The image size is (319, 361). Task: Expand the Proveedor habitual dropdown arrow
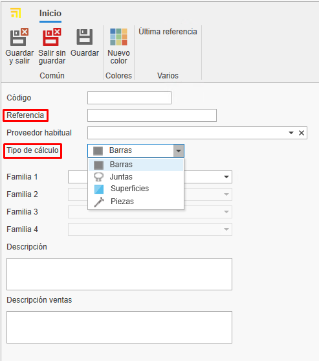[x=291, y=133]
